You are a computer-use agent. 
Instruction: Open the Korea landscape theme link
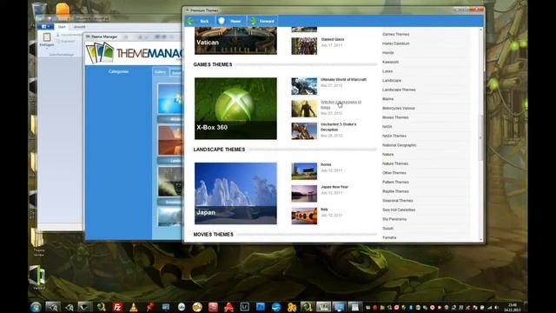click(326, 164)
